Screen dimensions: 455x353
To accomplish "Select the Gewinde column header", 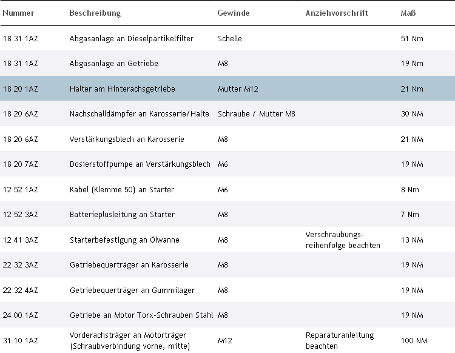I will (233, 13).
